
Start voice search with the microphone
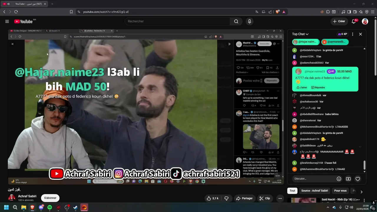click(x=249, y=21)
